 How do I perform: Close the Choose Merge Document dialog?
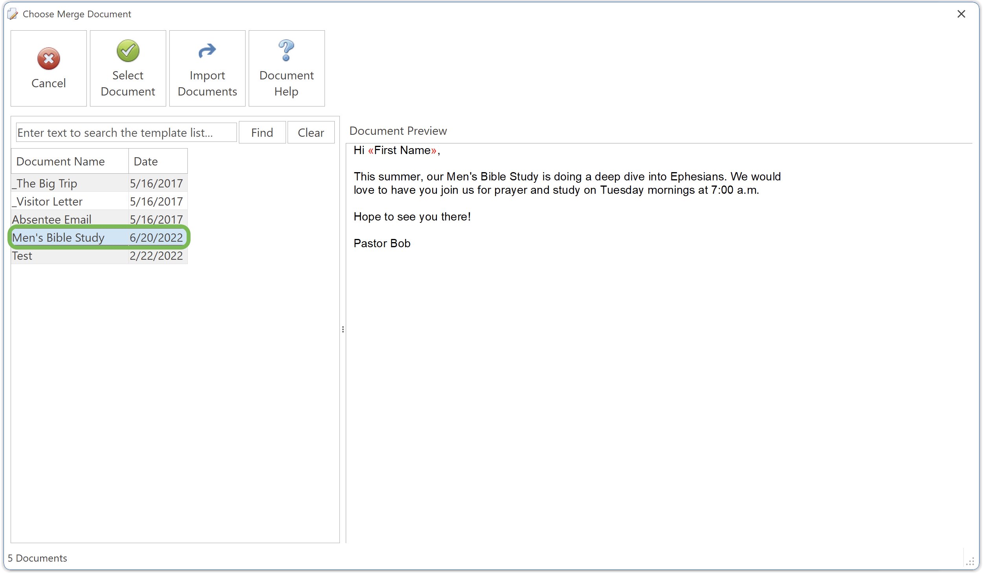961,14
